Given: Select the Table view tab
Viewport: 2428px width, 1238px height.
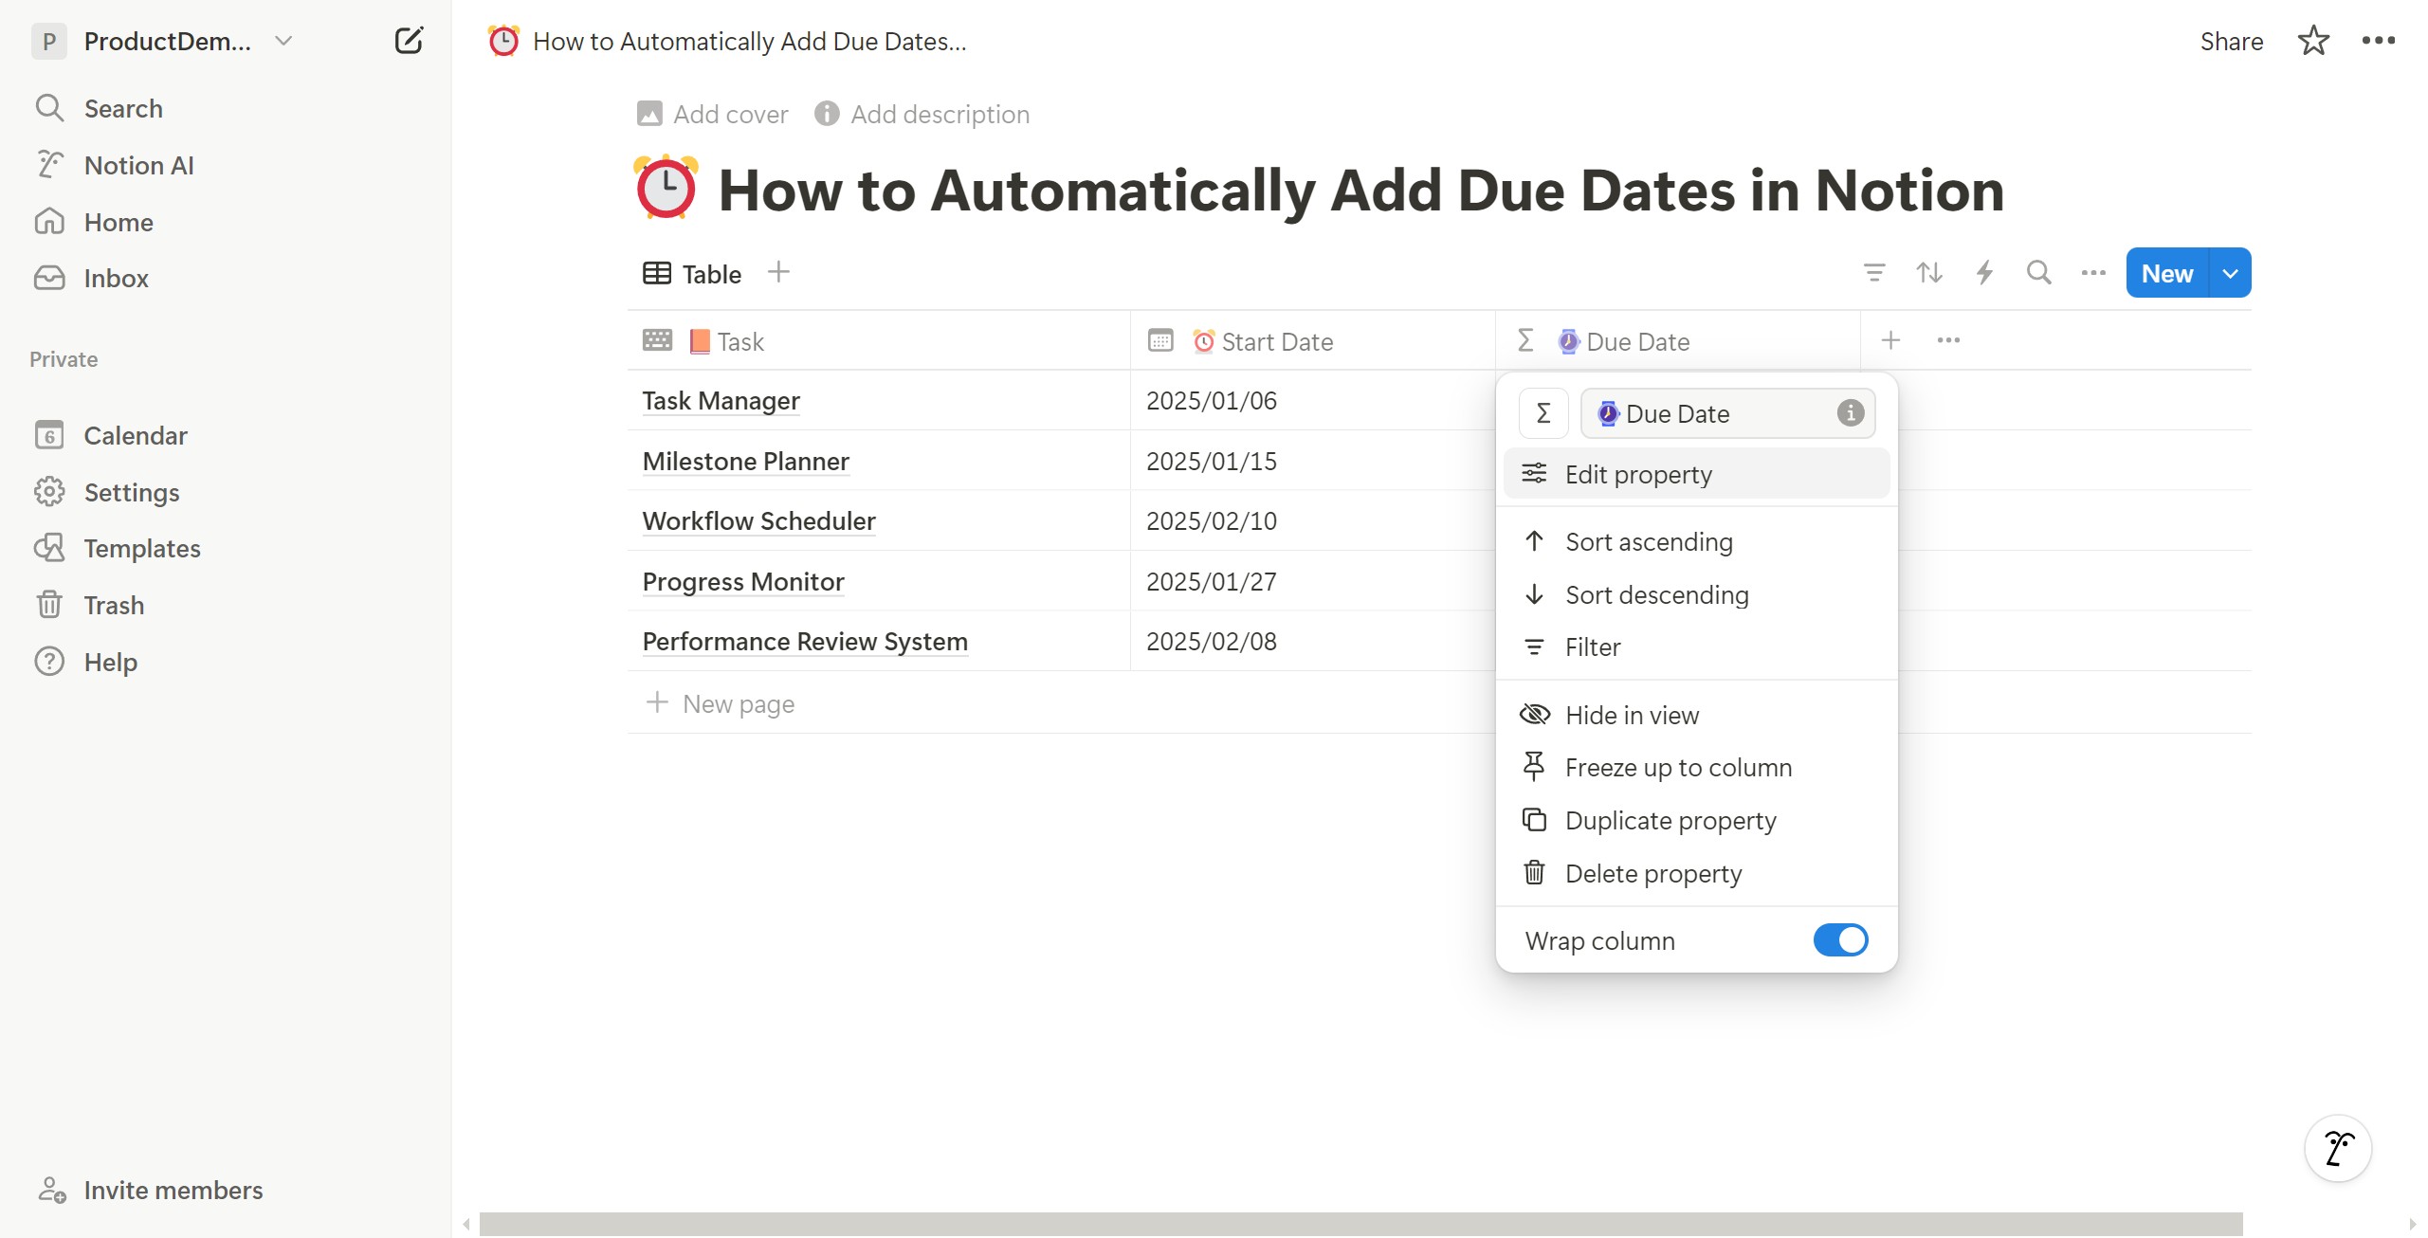Looking at the screenshot, I should 693,274.
